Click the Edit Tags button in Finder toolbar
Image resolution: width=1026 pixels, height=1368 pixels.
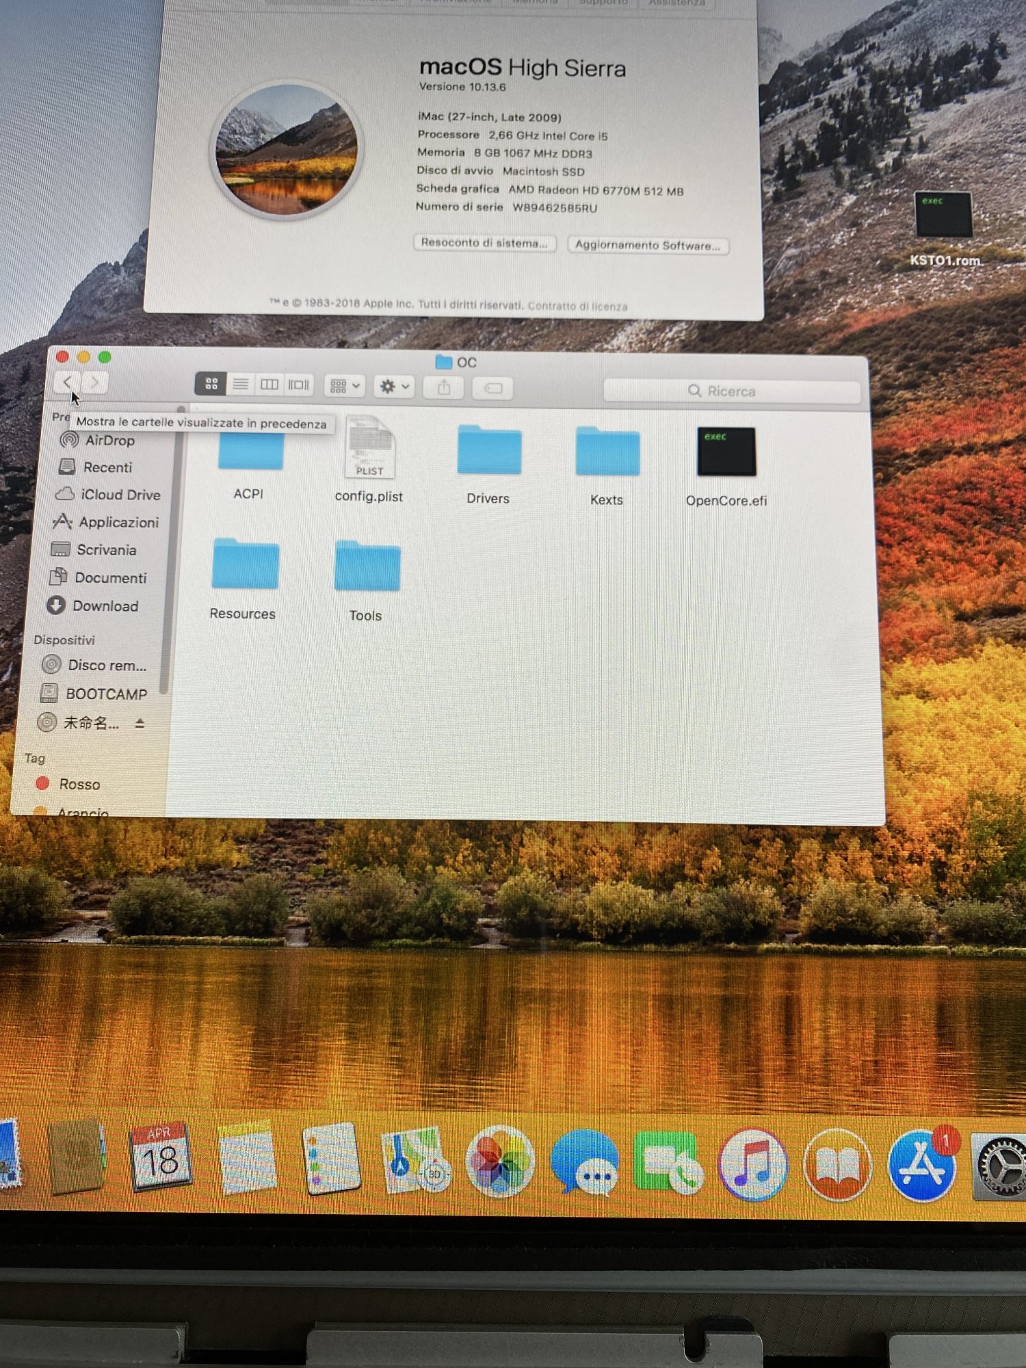(x=493, y=389)
